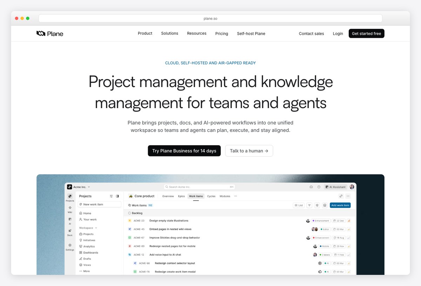This screenshot has height=286, width=421.
Task: Select the AI icon in the left rail
Action: coord(70,219)
